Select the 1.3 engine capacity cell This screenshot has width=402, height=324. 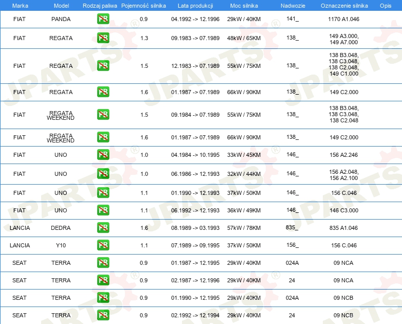click(144, 38)
